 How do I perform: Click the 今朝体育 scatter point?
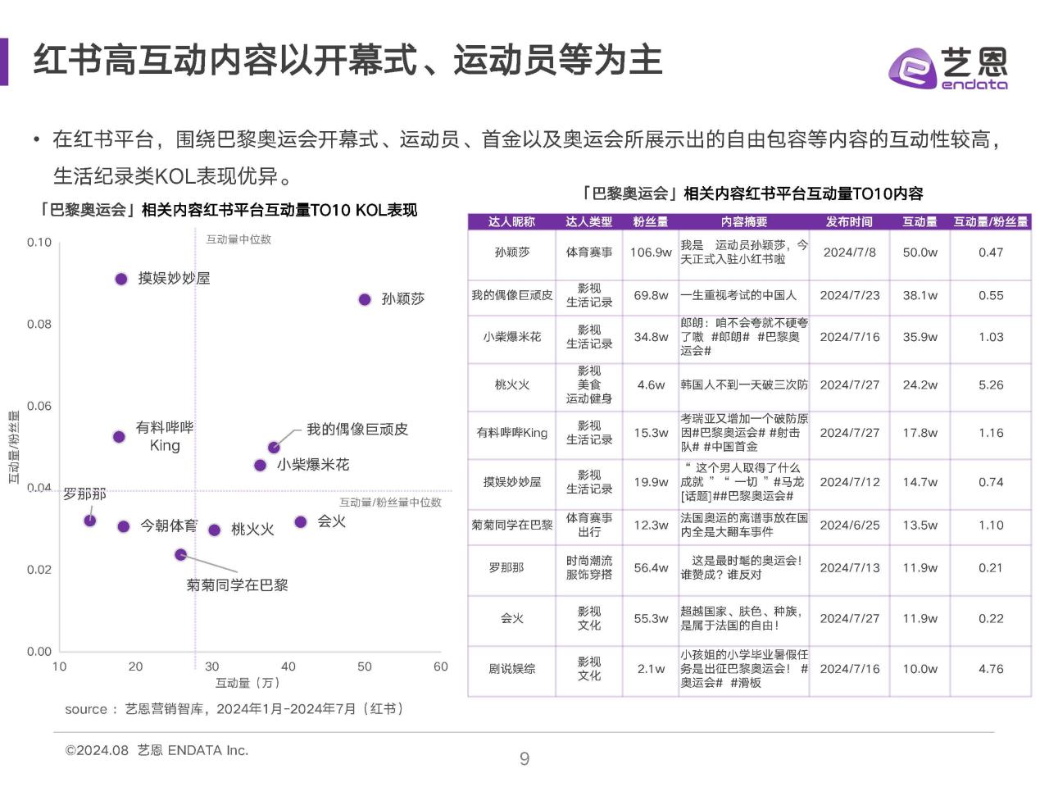click(x=123, y=526)
